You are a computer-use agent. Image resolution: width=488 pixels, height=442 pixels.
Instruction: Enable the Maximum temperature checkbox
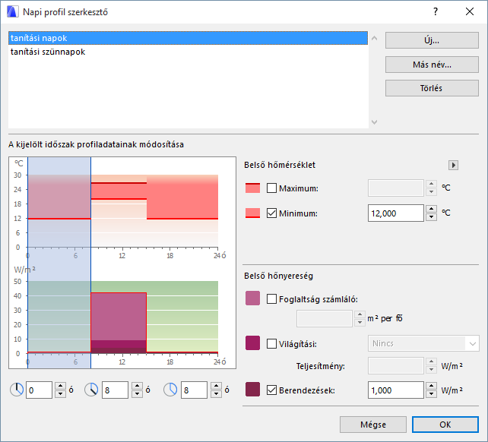coord(272,188)
